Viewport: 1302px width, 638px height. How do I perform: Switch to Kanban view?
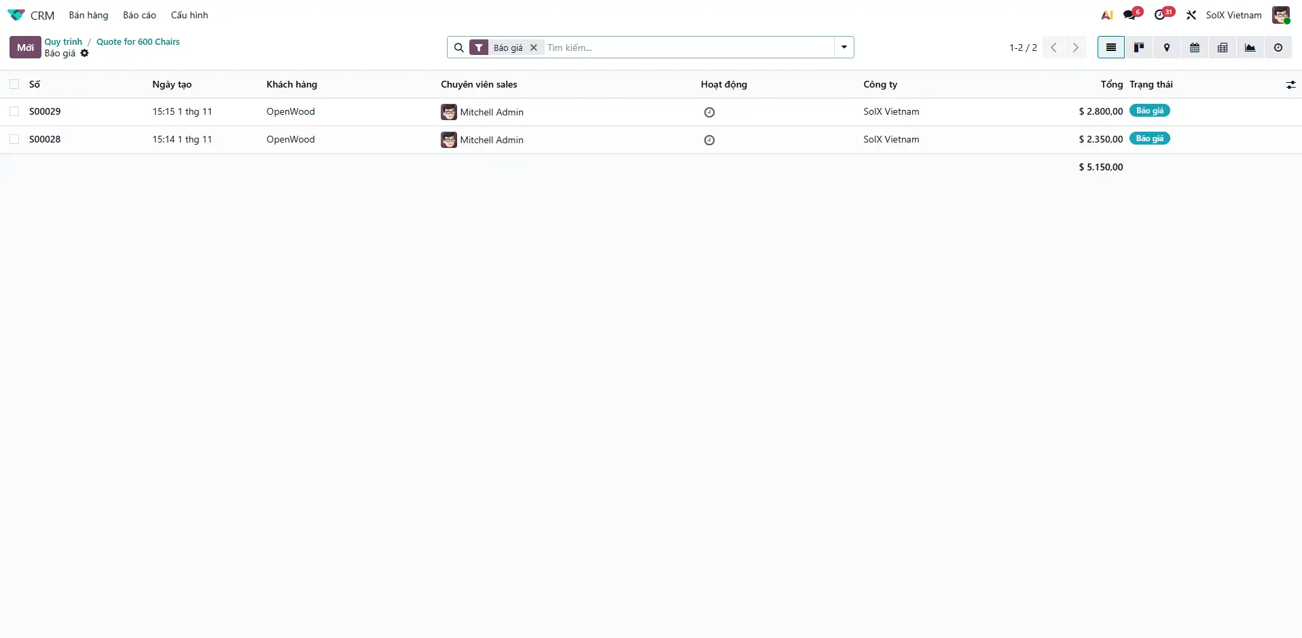1139,48
